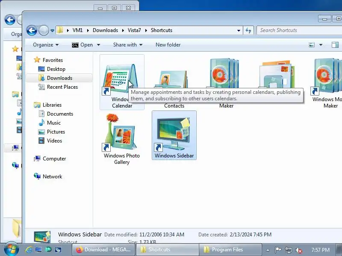This screenshot has height=256, width=342.
Task: Expand the Open button dropdown arrow
Action: click(98, 45)
